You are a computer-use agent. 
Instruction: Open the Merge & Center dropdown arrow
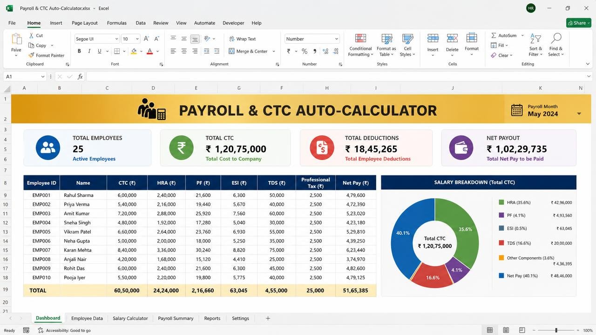[274, 51]
